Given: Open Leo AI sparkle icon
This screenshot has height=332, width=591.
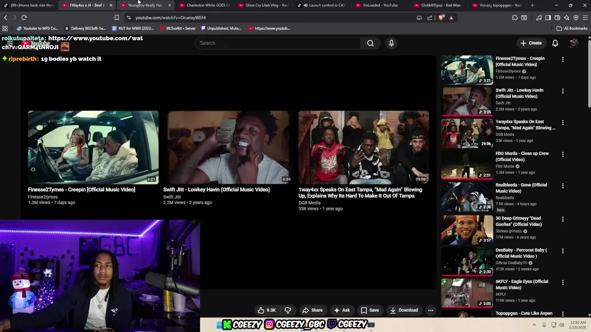Looking at the screenshot, I should 567,18.
